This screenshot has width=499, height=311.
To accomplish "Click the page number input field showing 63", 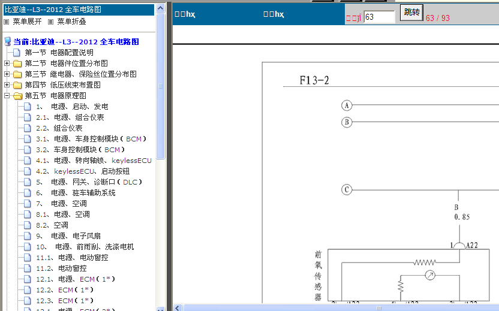I will click(379, 17).
